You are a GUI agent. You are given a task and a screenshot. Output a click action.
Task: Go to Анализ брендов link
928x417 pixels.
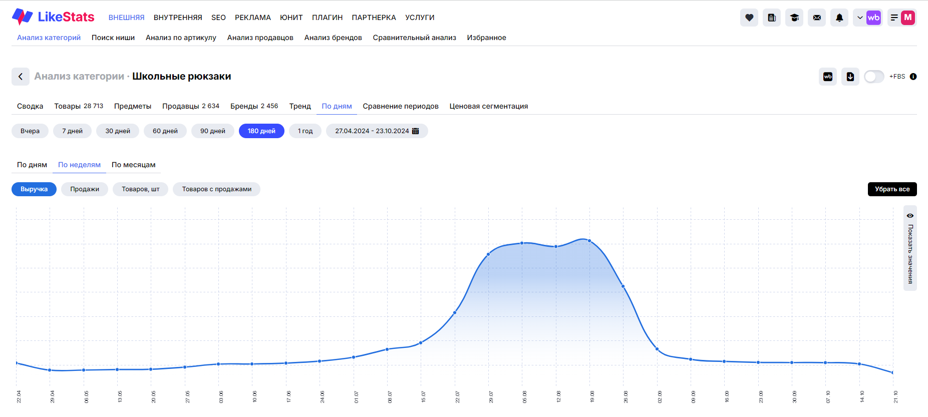point(333,38)
